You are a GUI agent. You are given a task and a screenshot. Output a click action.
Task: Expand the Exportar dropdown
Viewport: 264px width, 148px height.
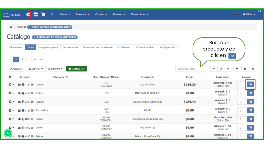click(x=36, y=69)
